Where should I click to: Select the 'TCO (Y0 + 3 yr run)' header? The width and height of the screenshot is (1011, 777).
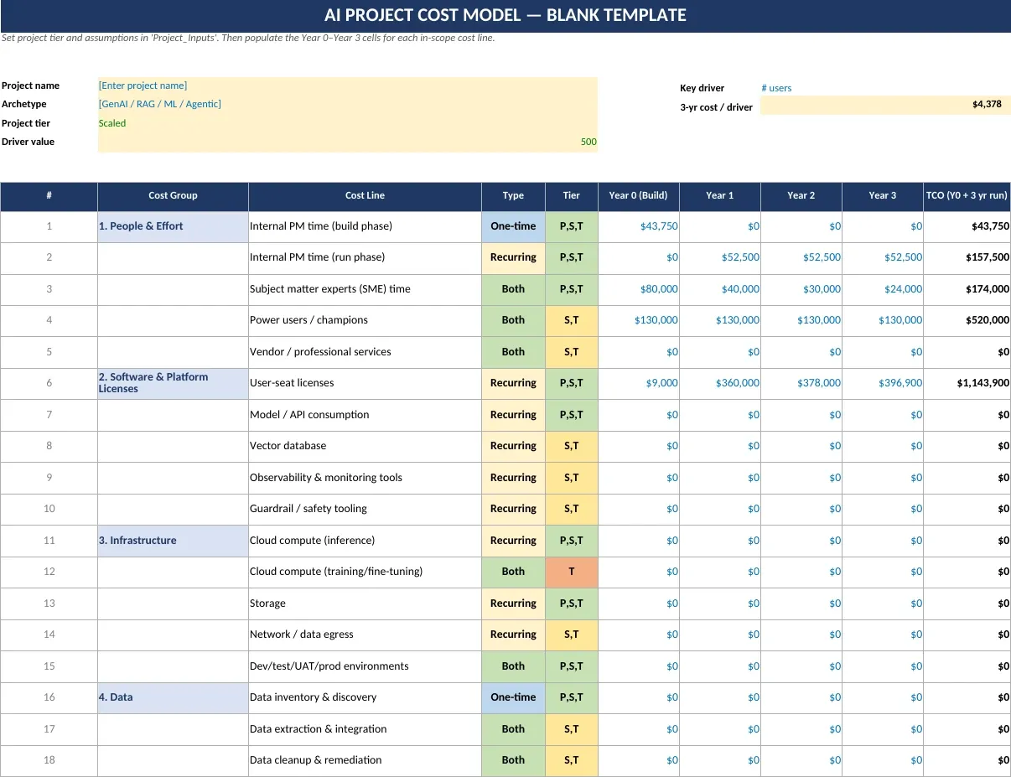coord(967,195)
